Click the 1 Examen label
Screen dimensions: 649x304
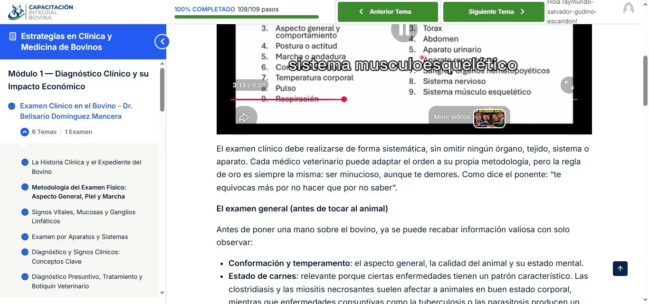pyautogui.click(x=78, y=132)
